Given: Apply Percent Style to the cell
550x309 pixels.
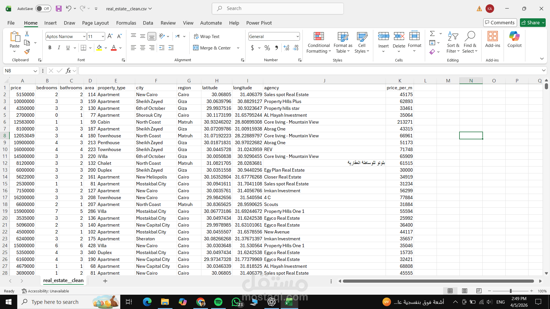Looking at the screenshot, I should click(267, 48).
